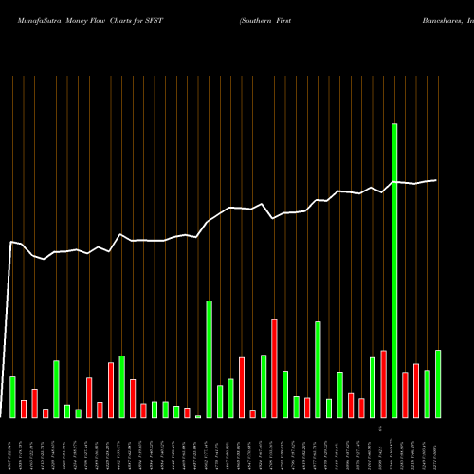This screenshot has height=474, width=474.
Task: Select the tallest green money flow bar
Action: 394,271
